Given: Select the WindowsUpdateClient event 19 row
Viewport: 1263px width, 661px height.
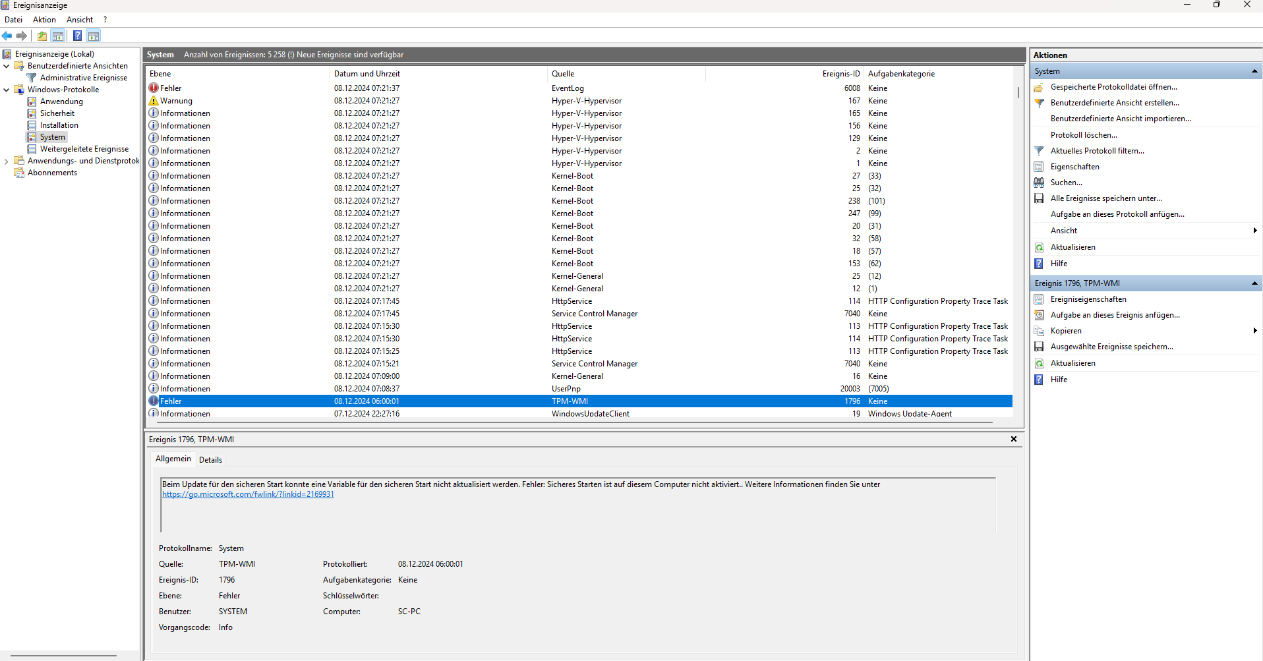Looking at the screenshot, I should coord(580,414).
